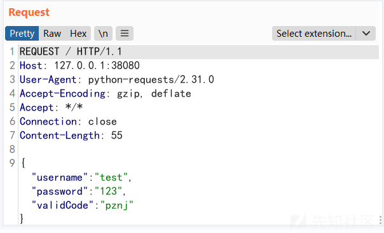Image resolution: width=384 pixels, height=233 pixels.
Task: Open the Hex view tab
Action: point(78,33)
